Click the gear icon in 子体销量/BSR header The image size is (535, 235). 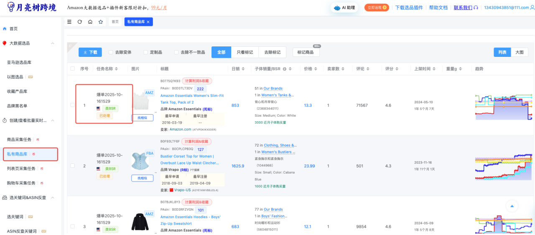click(285, 69)
